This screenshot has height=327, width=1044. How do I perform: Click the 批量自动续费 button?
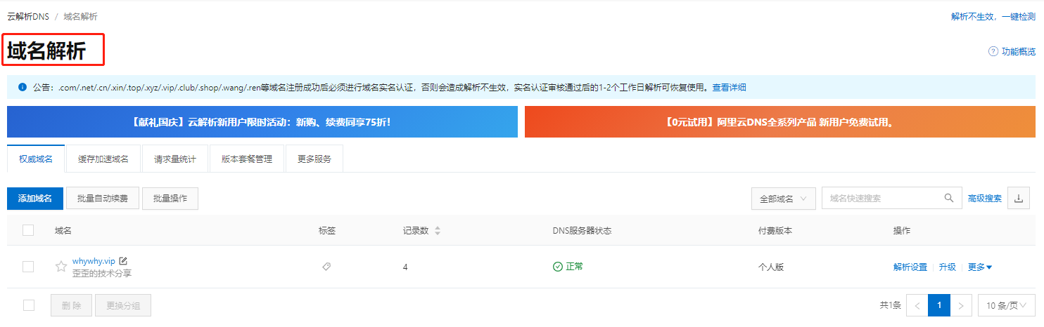pos(103,199)
